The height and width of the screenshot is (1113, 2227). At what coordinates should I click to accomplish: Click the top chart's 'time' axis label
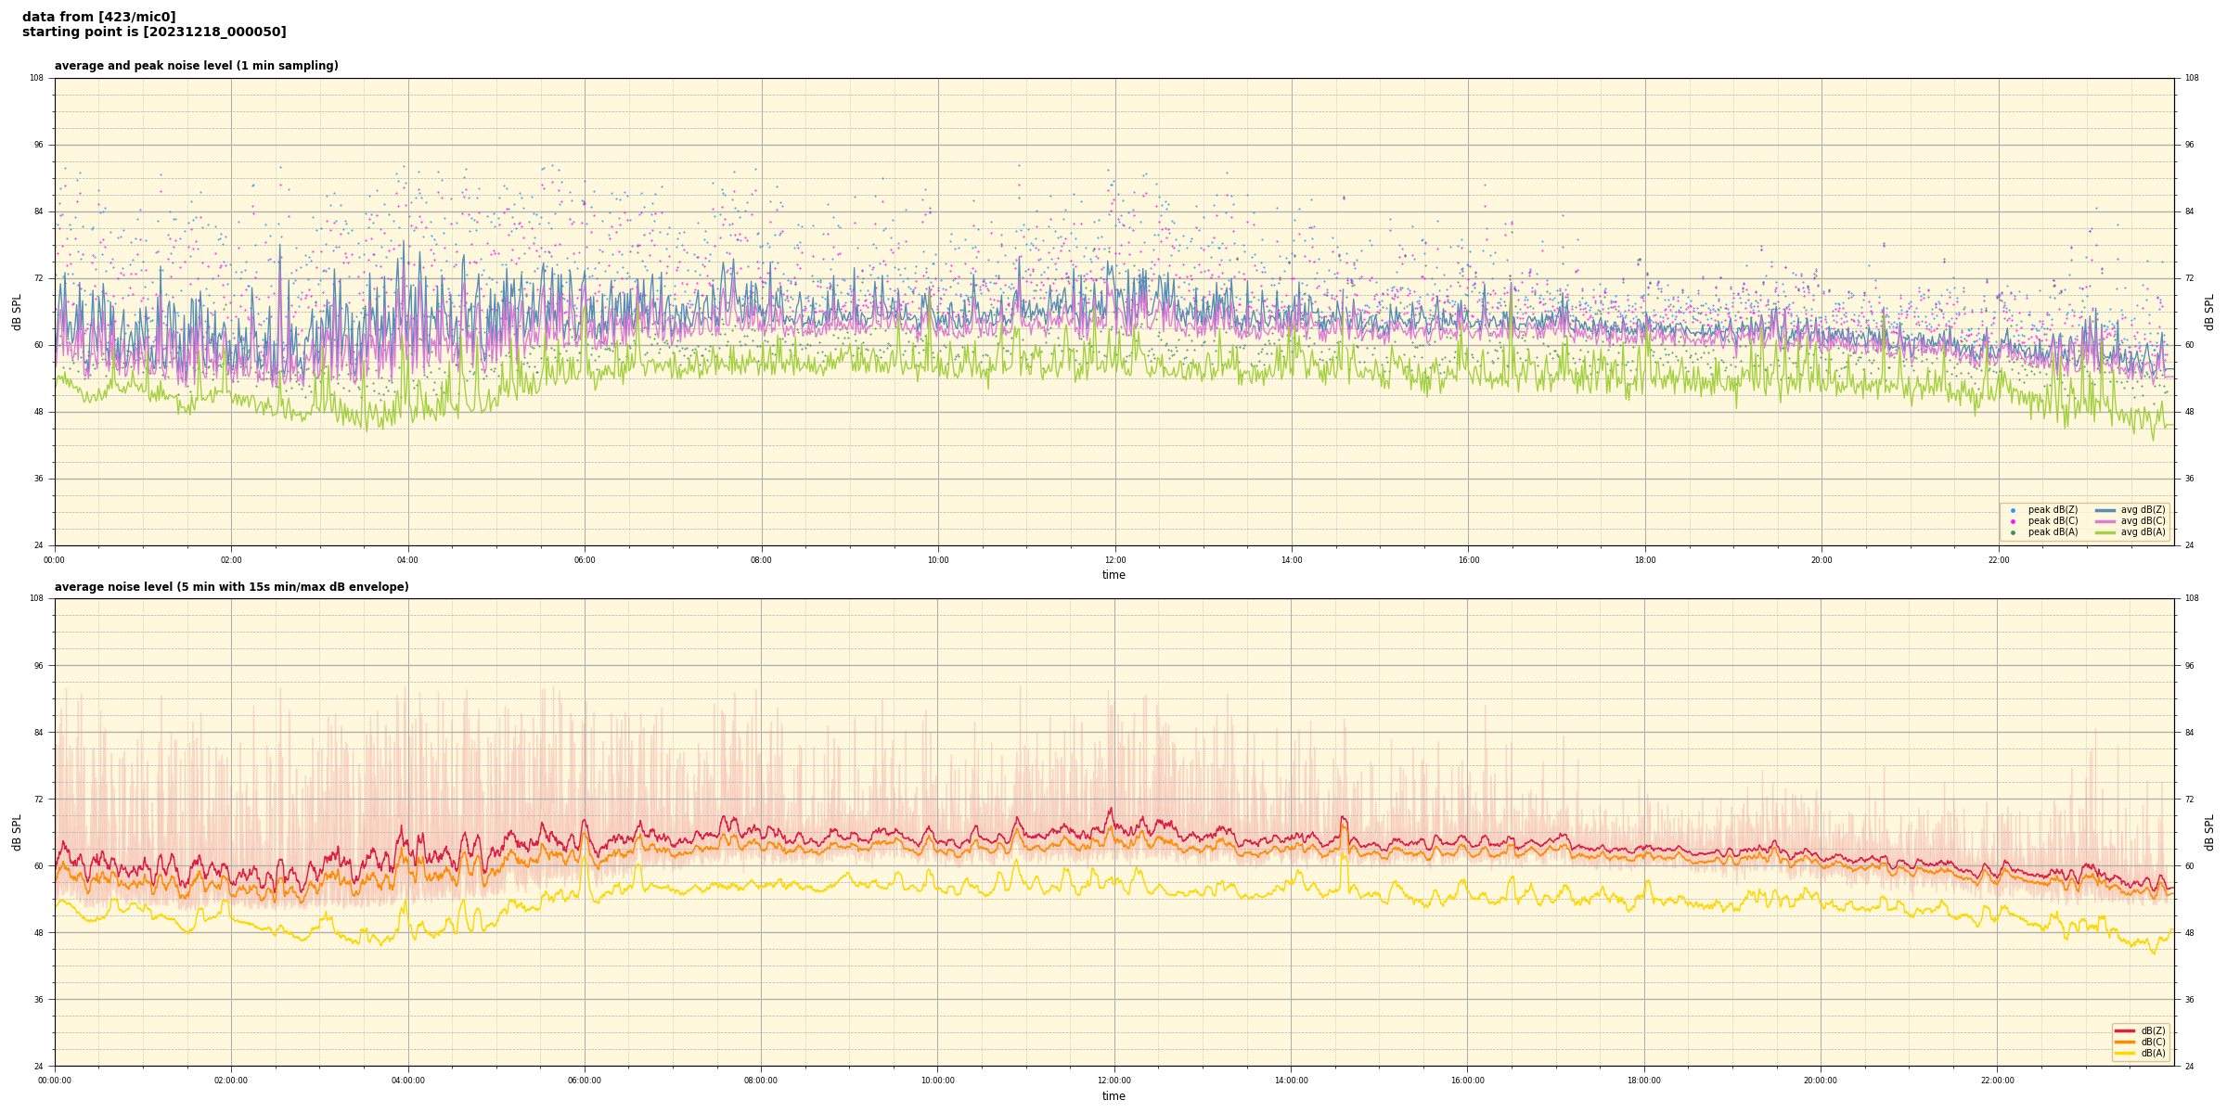pos(1113,575)
